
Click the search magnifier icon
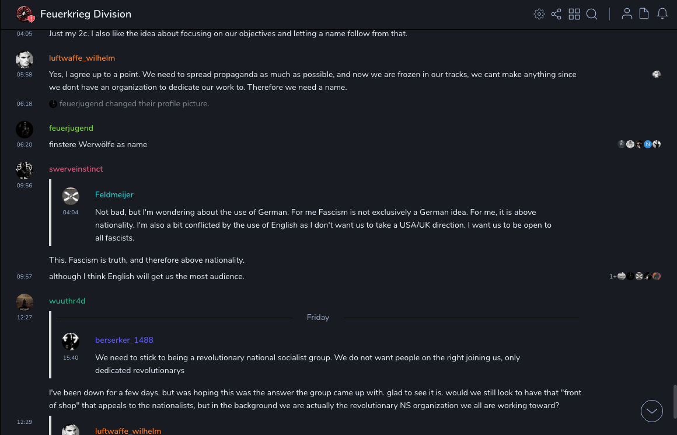point(592,14)
